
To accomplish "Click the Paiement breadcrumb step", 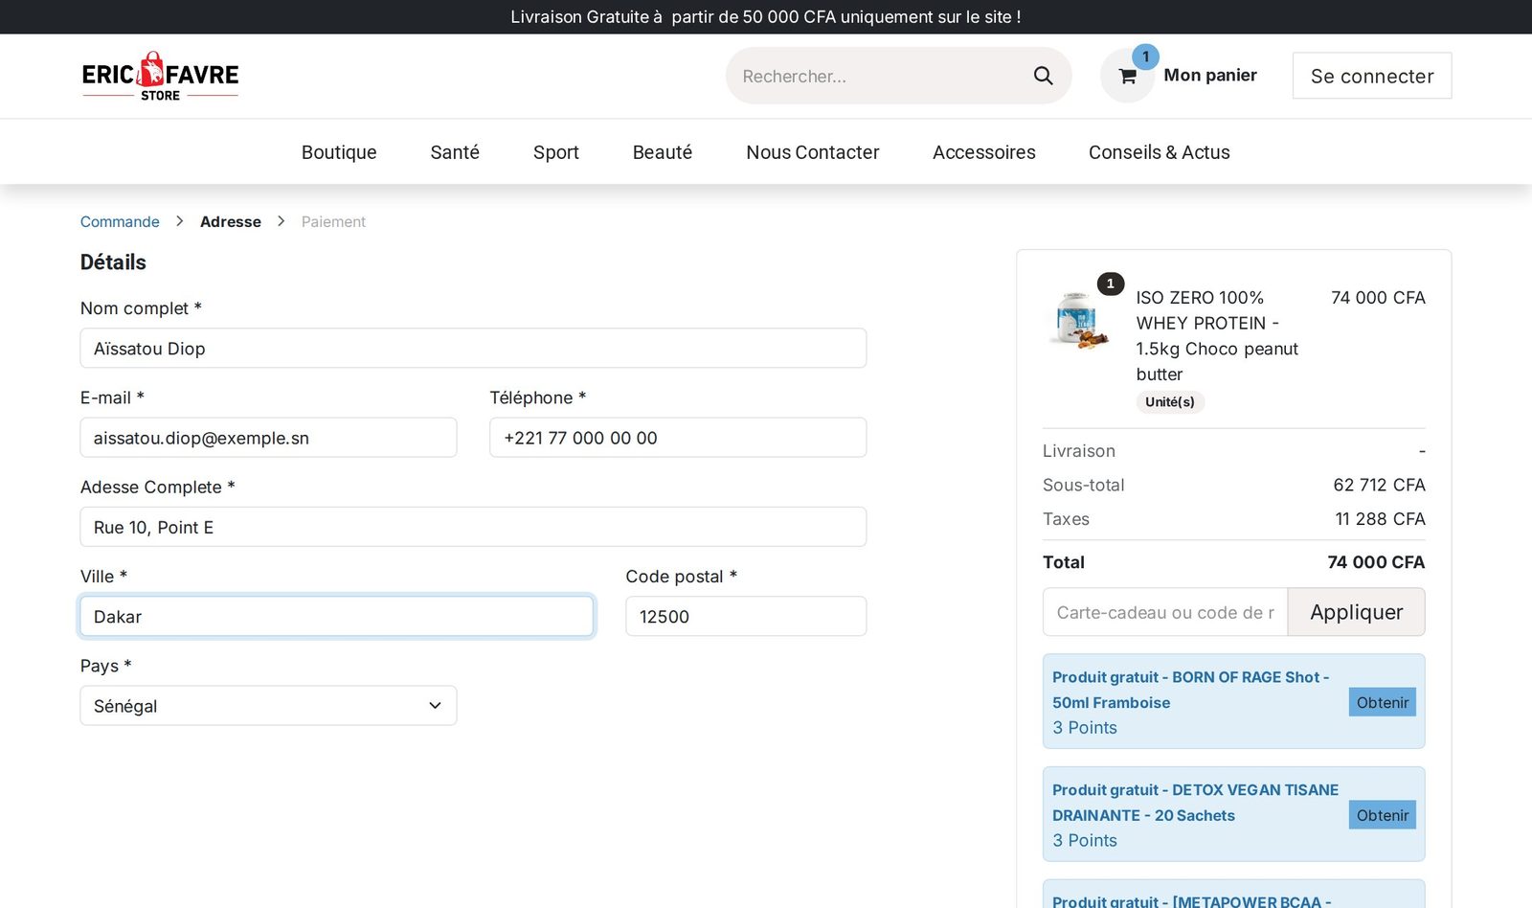I will 333,221.
